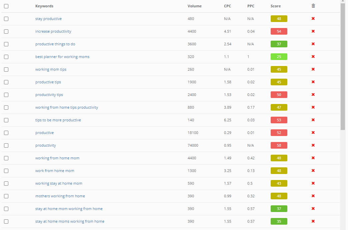This screenshot has height=230, width=348.
Task: Select 'stay at home moms working from home' checkbox
Action: [x=6, y=221]
